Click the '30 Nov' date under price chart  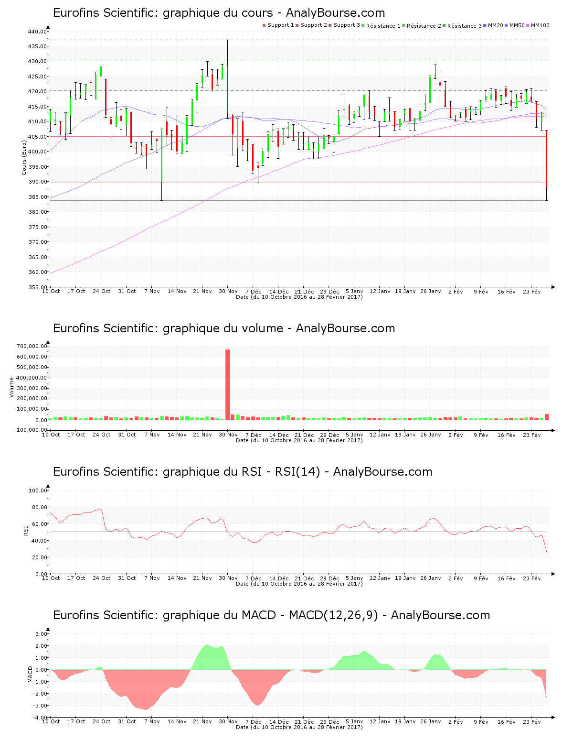pyautogui.click(x=228, y=291)
